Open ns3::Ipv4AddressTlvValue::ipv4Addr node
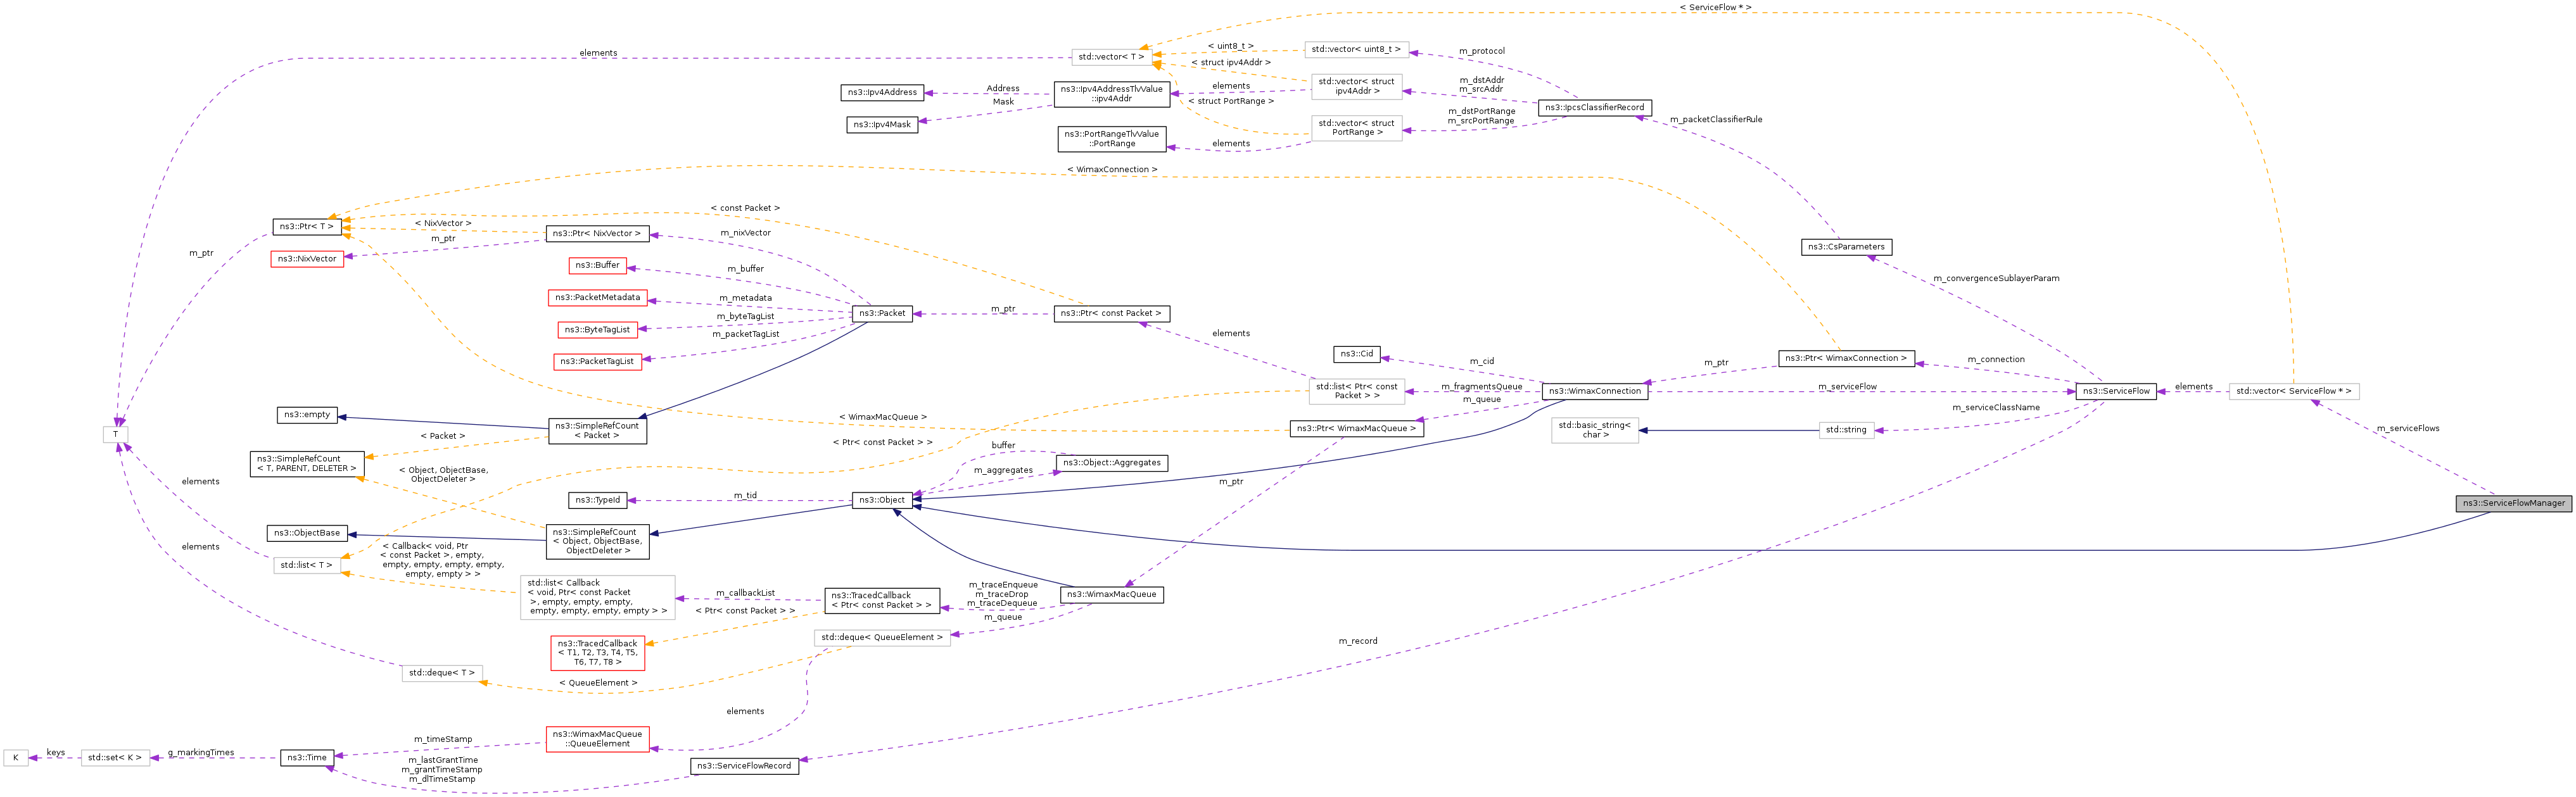Image resolution: width=2576 pixels, height=797 pixels. point(1111,94)
